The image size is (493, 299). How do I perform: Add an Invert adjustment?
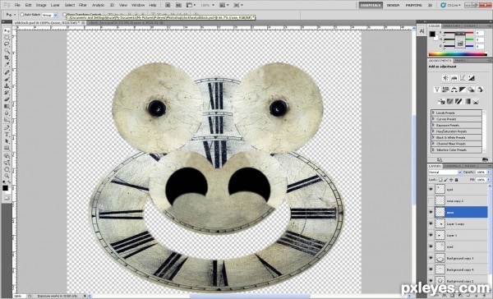coord(441,102)
